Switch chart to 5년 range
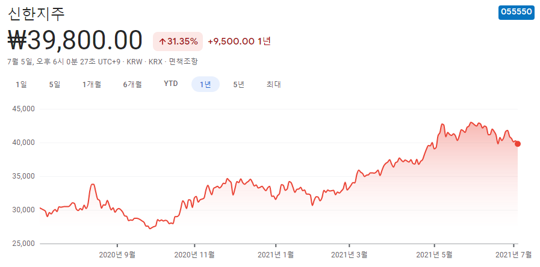540x267 pixels. coord(238,84)
